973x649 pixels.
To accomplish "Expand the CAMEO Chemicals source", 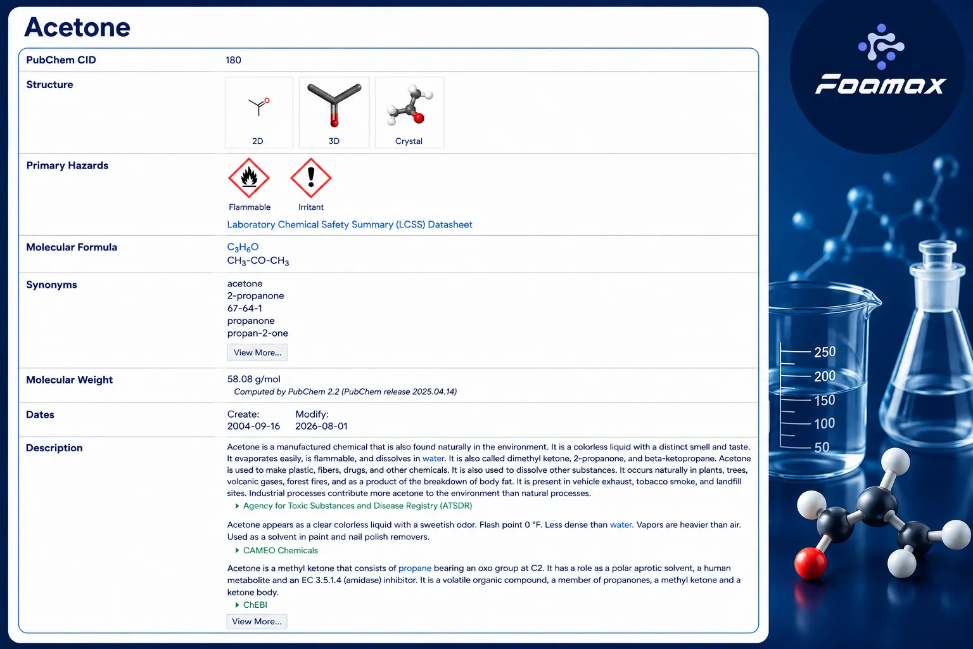I will point(277,551).
